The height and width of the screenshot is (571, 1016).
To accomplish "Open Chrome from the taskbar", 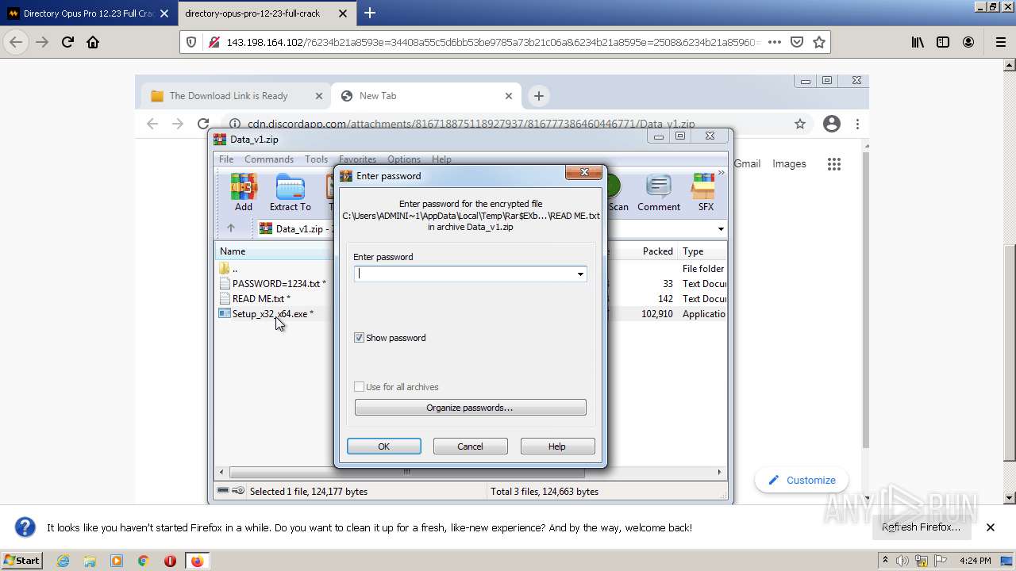I will pyautogui.click(x=143, y=561).
